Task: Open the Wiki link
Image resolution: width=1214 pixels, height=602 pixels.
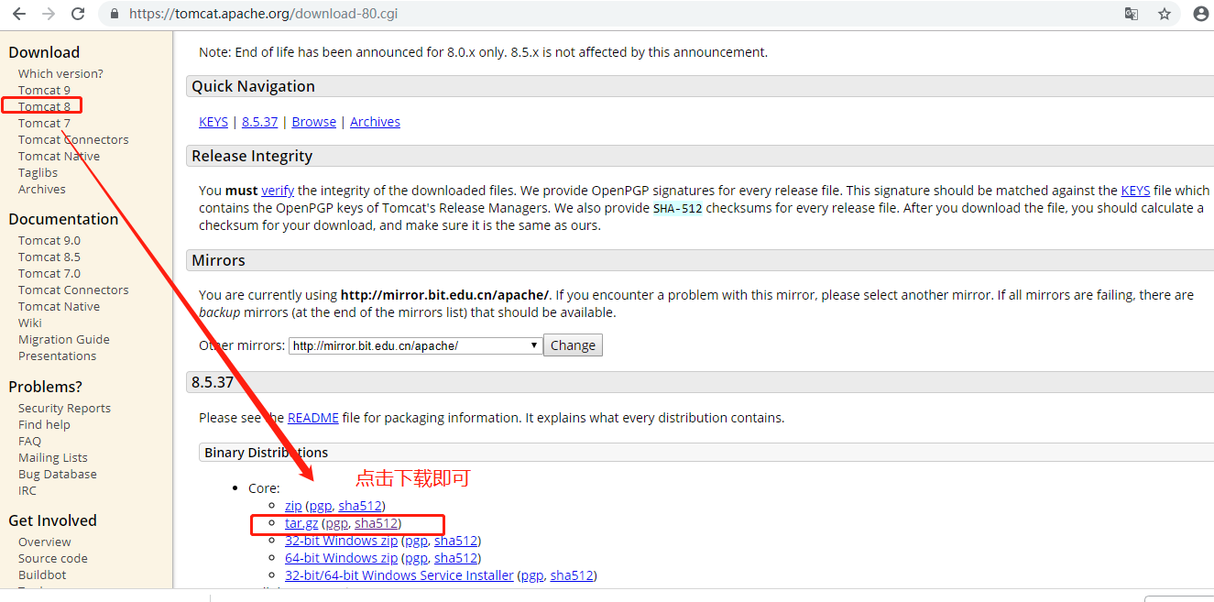Action: click(x=30, y=323)
